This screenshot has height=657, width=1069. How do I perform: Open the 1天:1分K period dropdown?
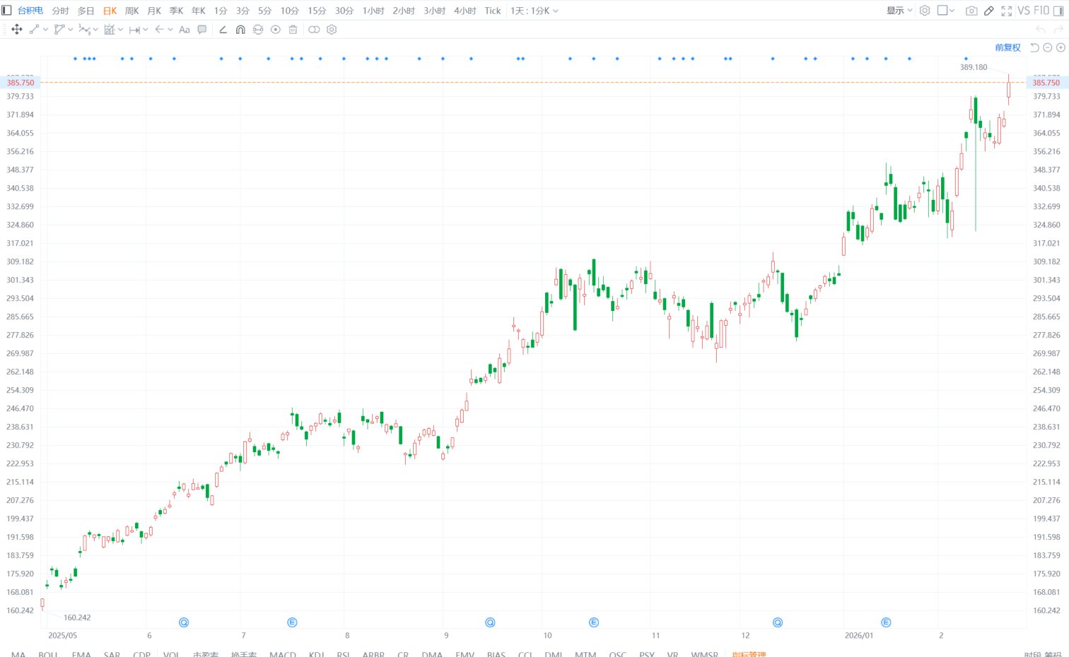tap(534, 11)
